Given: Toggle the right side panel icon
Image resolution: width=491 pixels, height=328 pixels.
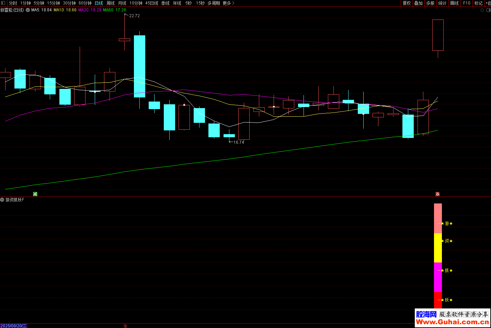Looking at the screenshot, I should pyautogui.click(x=488, y=10).
